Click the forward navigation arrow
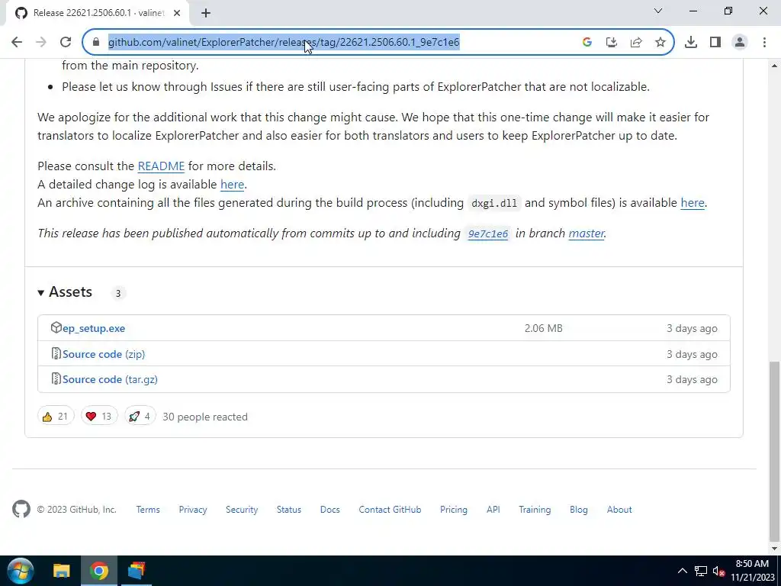 click(41, 43)
